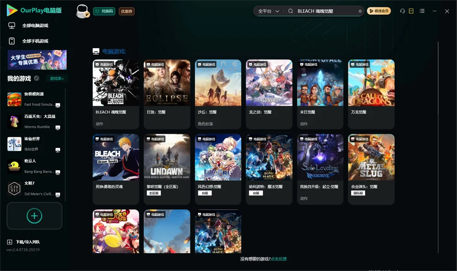
Task: Click the 诛仙世界 game icon
Action: [14, 144]
